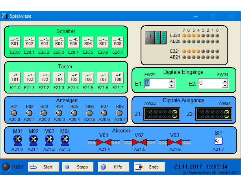
Task: Click the Aktoren heading
Action: pos(121,130)
